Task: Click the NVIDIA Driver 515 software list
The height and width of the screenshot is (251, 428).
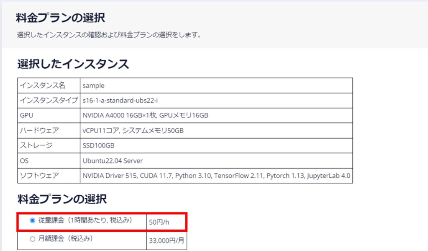Action: point(216,176)
